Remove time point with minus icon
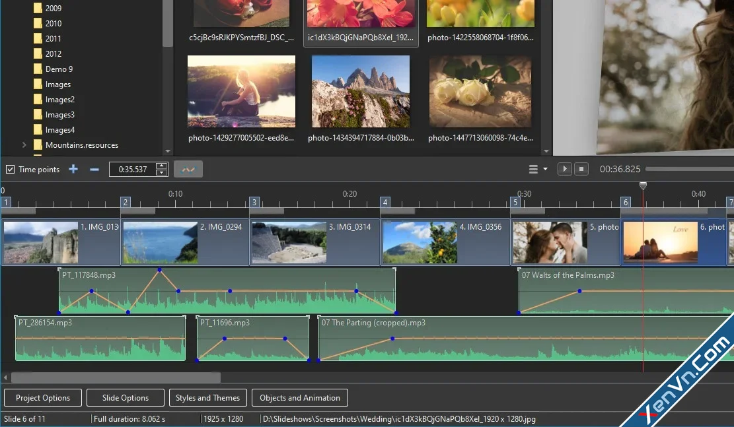This screenshot has height=427, width=734. [x=94, y=170]
